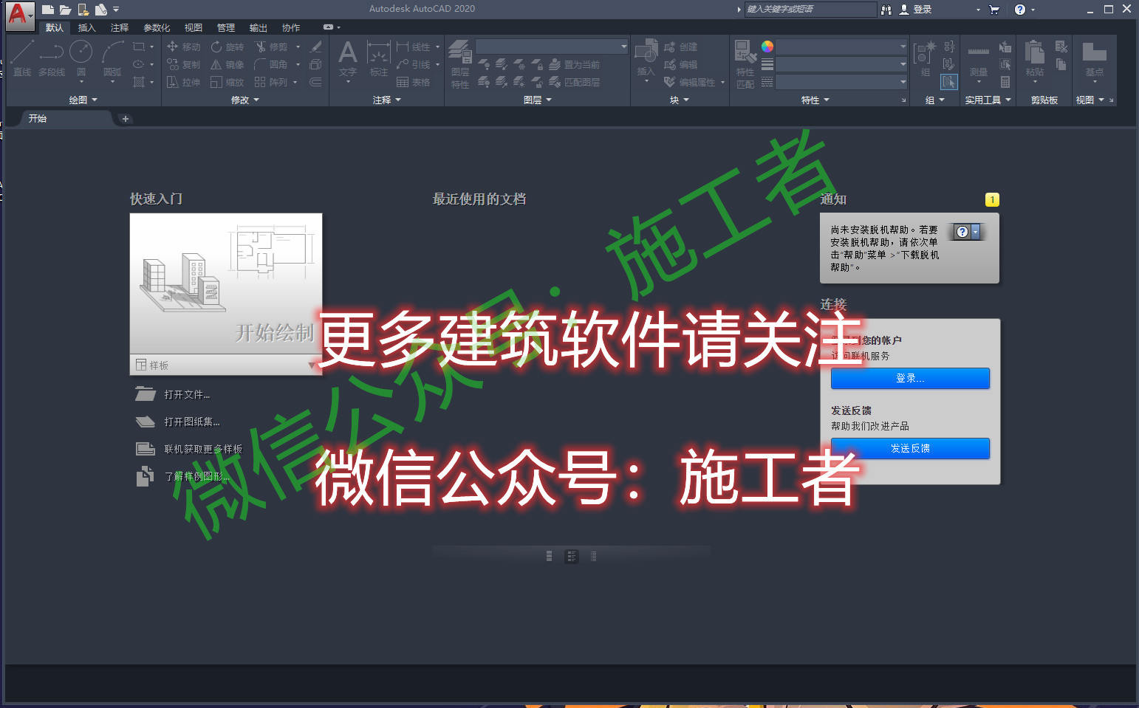Expand the 实用工具 panel dropdown
This screenshot has height=708, width=1139.
tap(988, 100)
